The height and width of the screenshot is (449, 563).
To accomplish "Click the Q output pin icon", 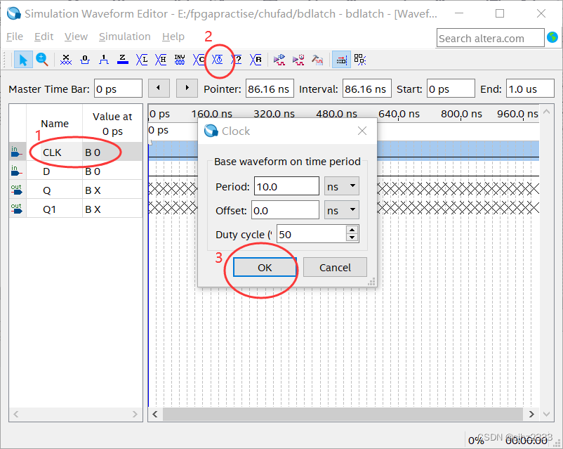I will (17, 190).
